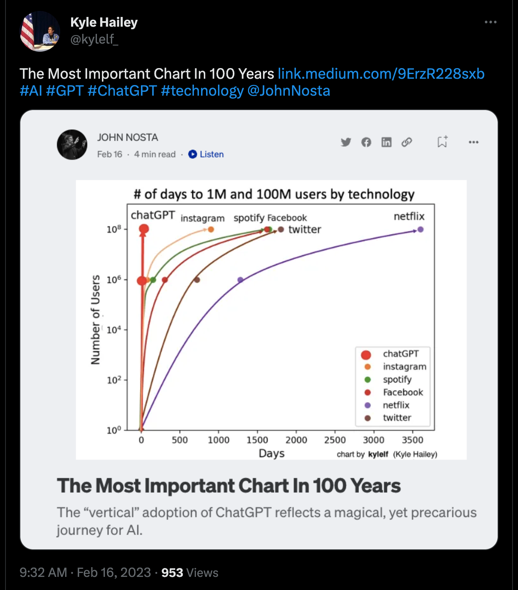The width and height of the screenshot is (518, 590).
Task: Click the @kylelf_ handle
Action: [x=94, y=39]
